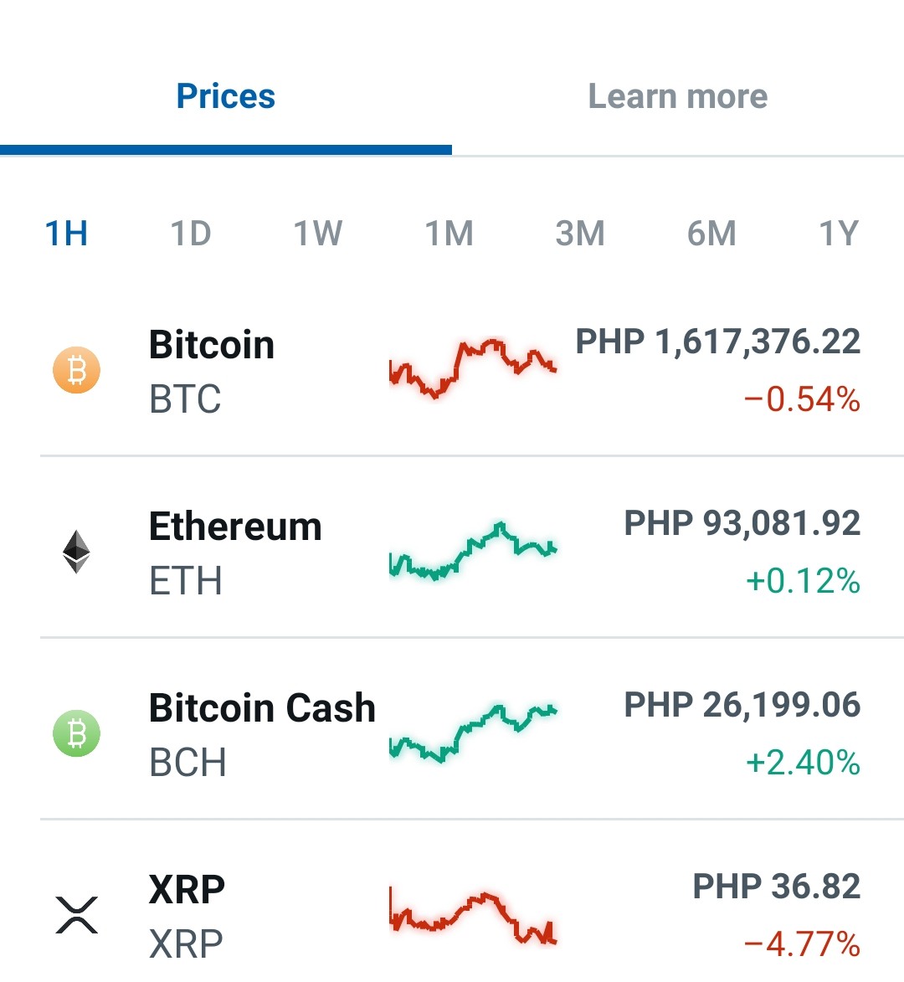Tap the Bitcoin Cash +2.40% change
Viewport: 904px width, 982px height.
pyautogui.click(x=804, y=762)
